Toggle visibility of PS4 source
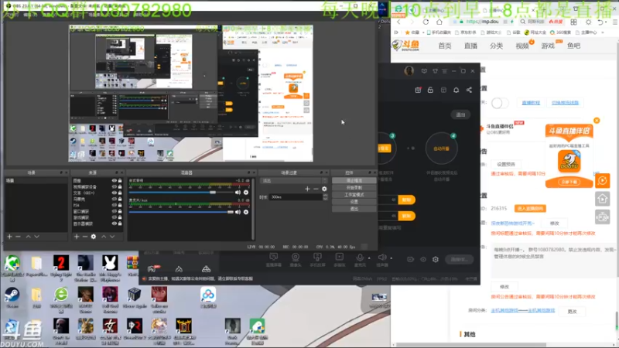Screen dimensions: 619x348 click(x=114, y=205)
